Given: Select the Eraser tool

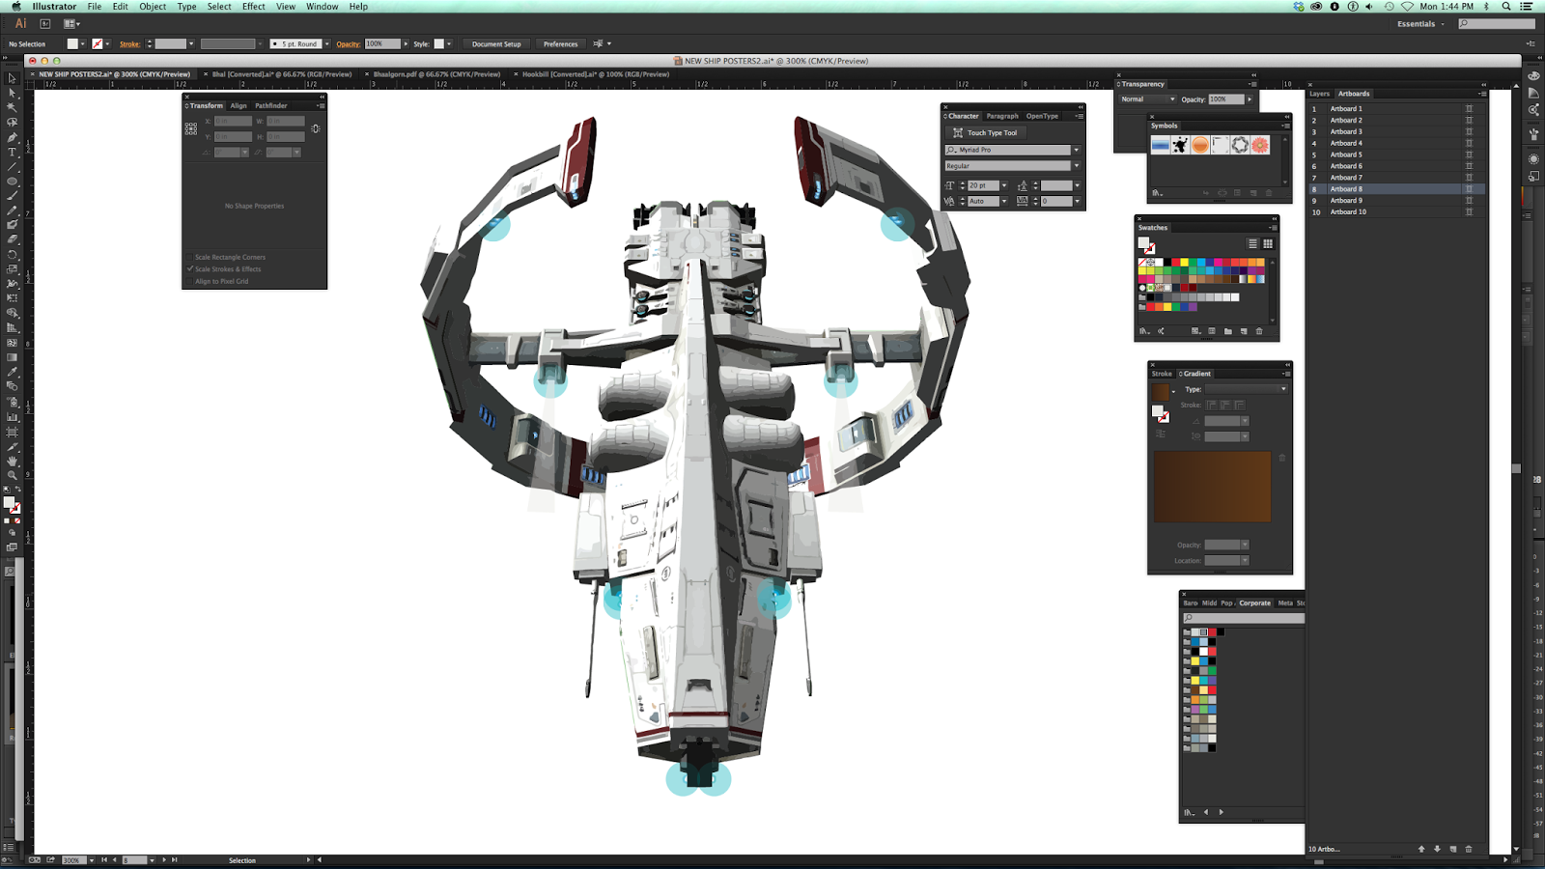Looking at the screenshot, I should click(12, 239).
